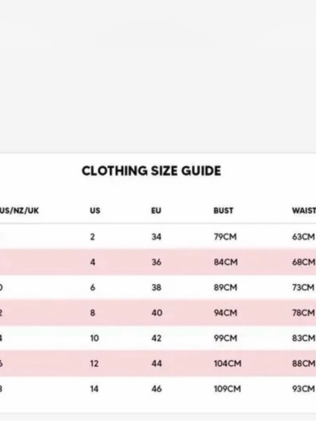Viewport: 316px width, 421px height.
Task: Click the 78CM waist value
Action: click(304, 313)
